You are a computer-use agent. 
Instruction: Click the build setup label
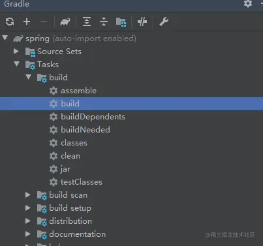point(70,208)
